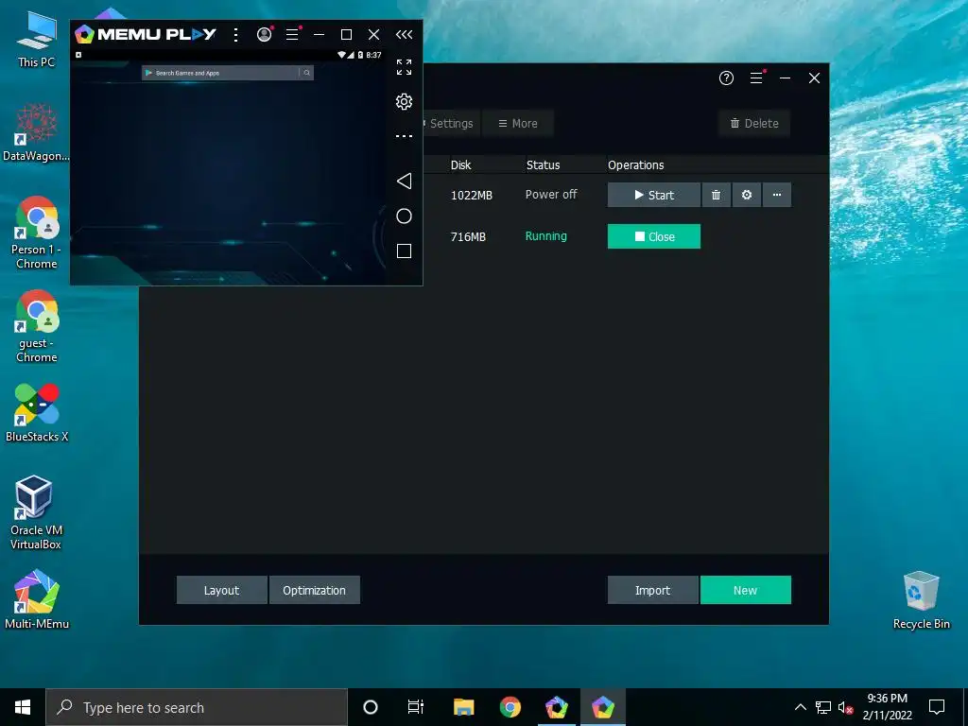Tap the Android Back triangle button
The width and height of the screenshot is (968, 726).
(x=404, y=181)
